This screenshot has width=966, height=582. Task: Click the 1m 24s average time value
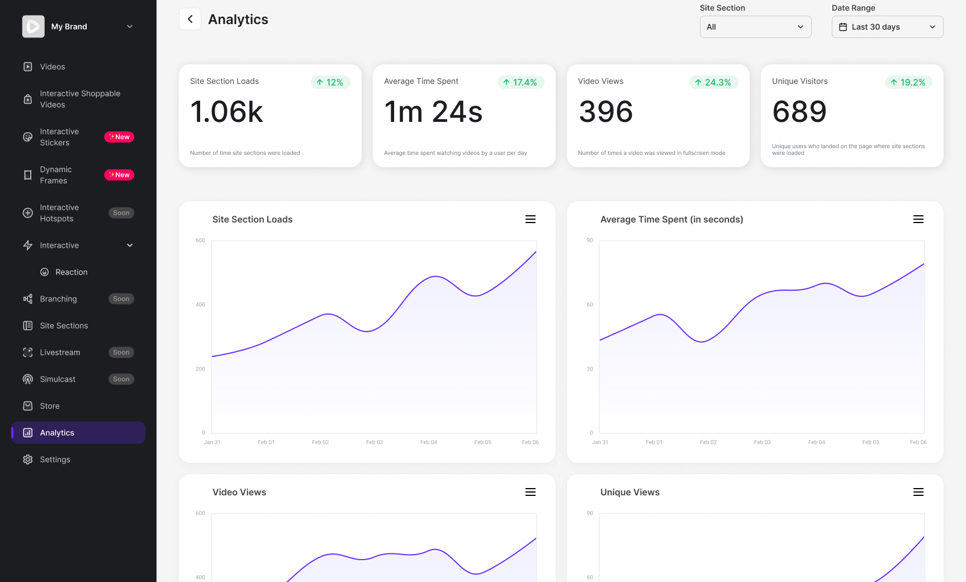[433, 112]
